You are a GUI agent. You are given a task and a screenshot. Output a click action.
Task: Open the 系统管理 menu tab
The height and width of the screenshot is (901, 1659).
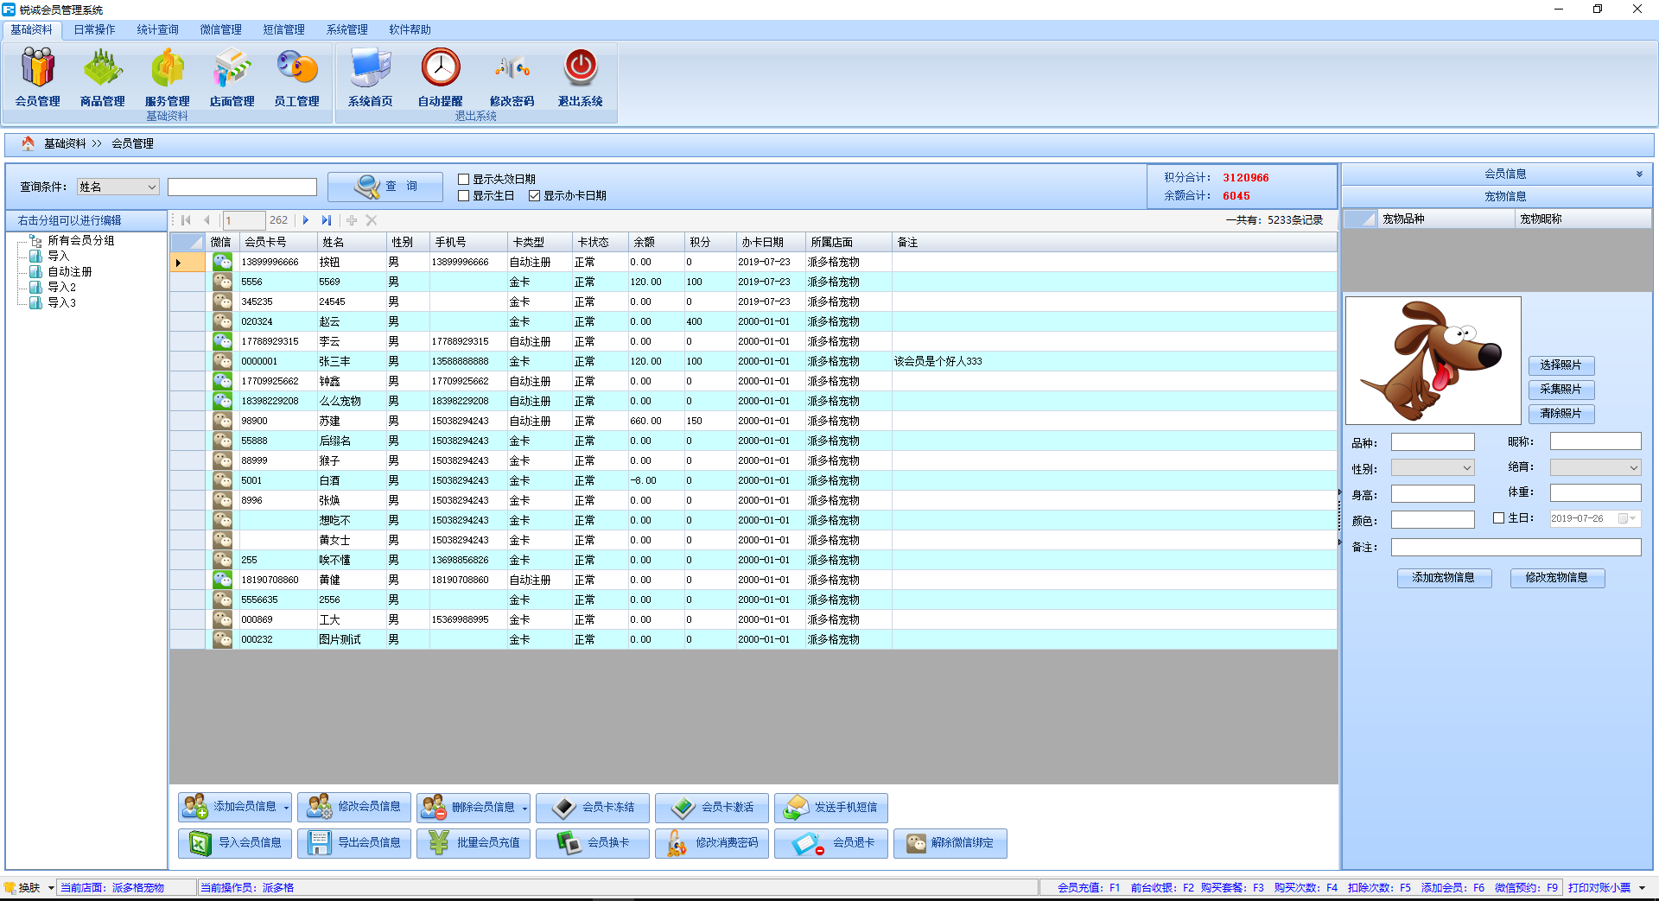pos(346,29)
